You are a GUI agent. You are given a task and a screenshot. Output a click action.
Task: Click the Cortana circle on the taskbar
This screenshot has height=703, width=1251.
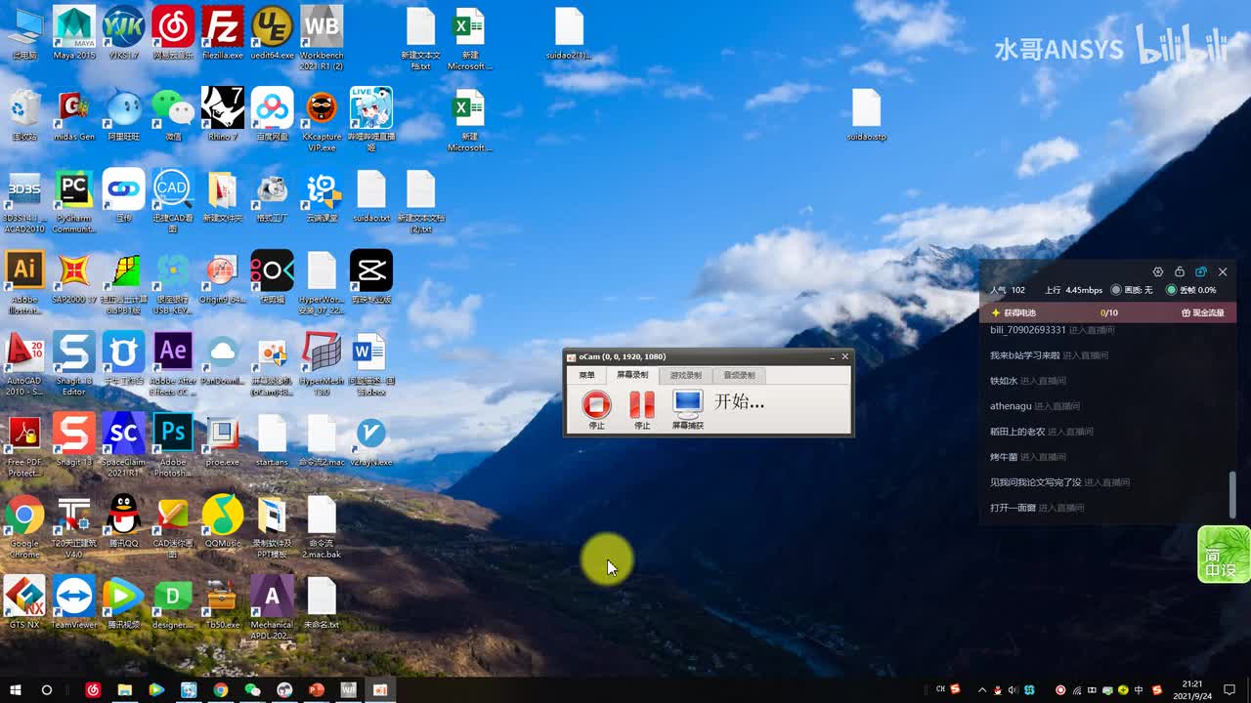[46, 689]
